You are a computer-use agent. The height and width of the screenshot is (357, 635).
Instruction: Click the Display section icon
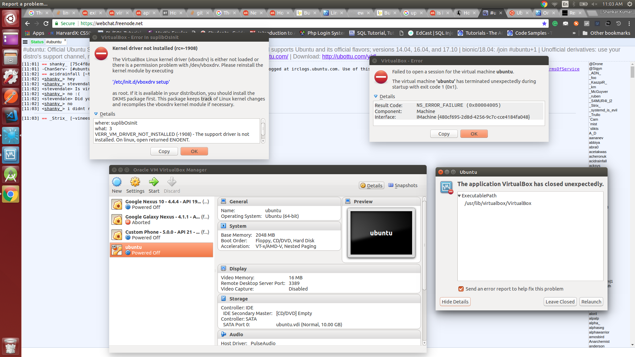(x=224, y=268)
